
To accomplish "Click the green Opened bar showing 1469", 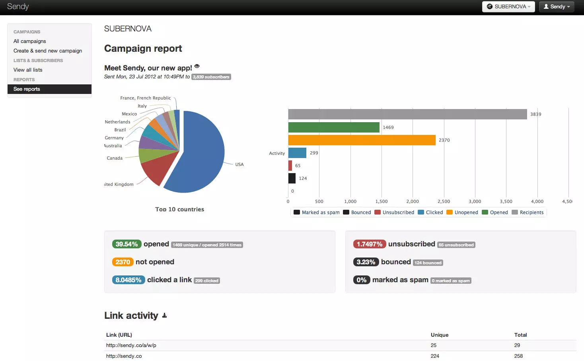I will pos(334,127).
